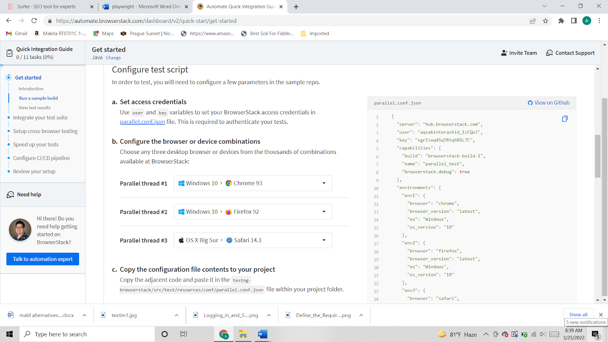Show hidden system tray icons
This screenshot has height=342, width=608.
tap(486, 334)
